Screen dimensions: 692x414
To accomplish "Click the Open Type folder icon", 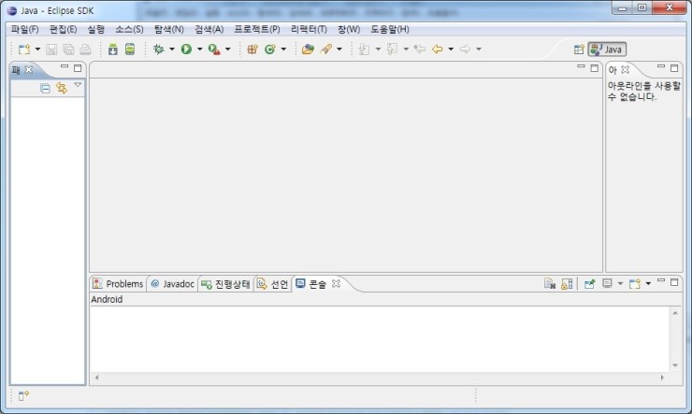I will [x=308, y=49].
